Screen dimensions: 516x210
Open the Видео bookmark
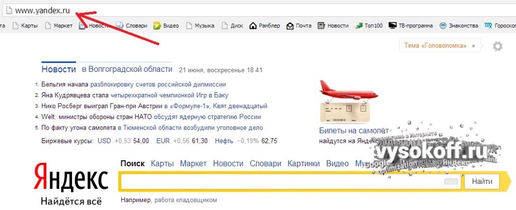coord(166,26)
